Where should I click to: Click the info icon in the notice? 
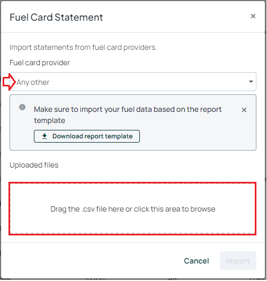coord(22,107)
